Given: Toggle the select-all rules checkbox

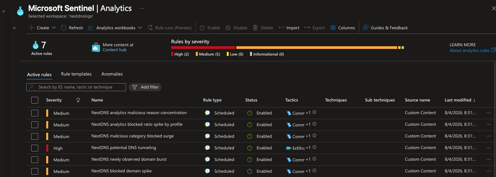Looking at the screenshot, I should [35, 100].
